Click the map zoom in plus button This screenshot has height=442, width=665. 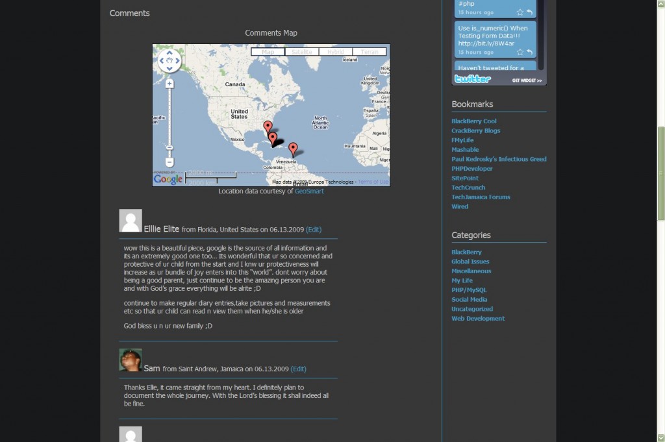(169, 84)
